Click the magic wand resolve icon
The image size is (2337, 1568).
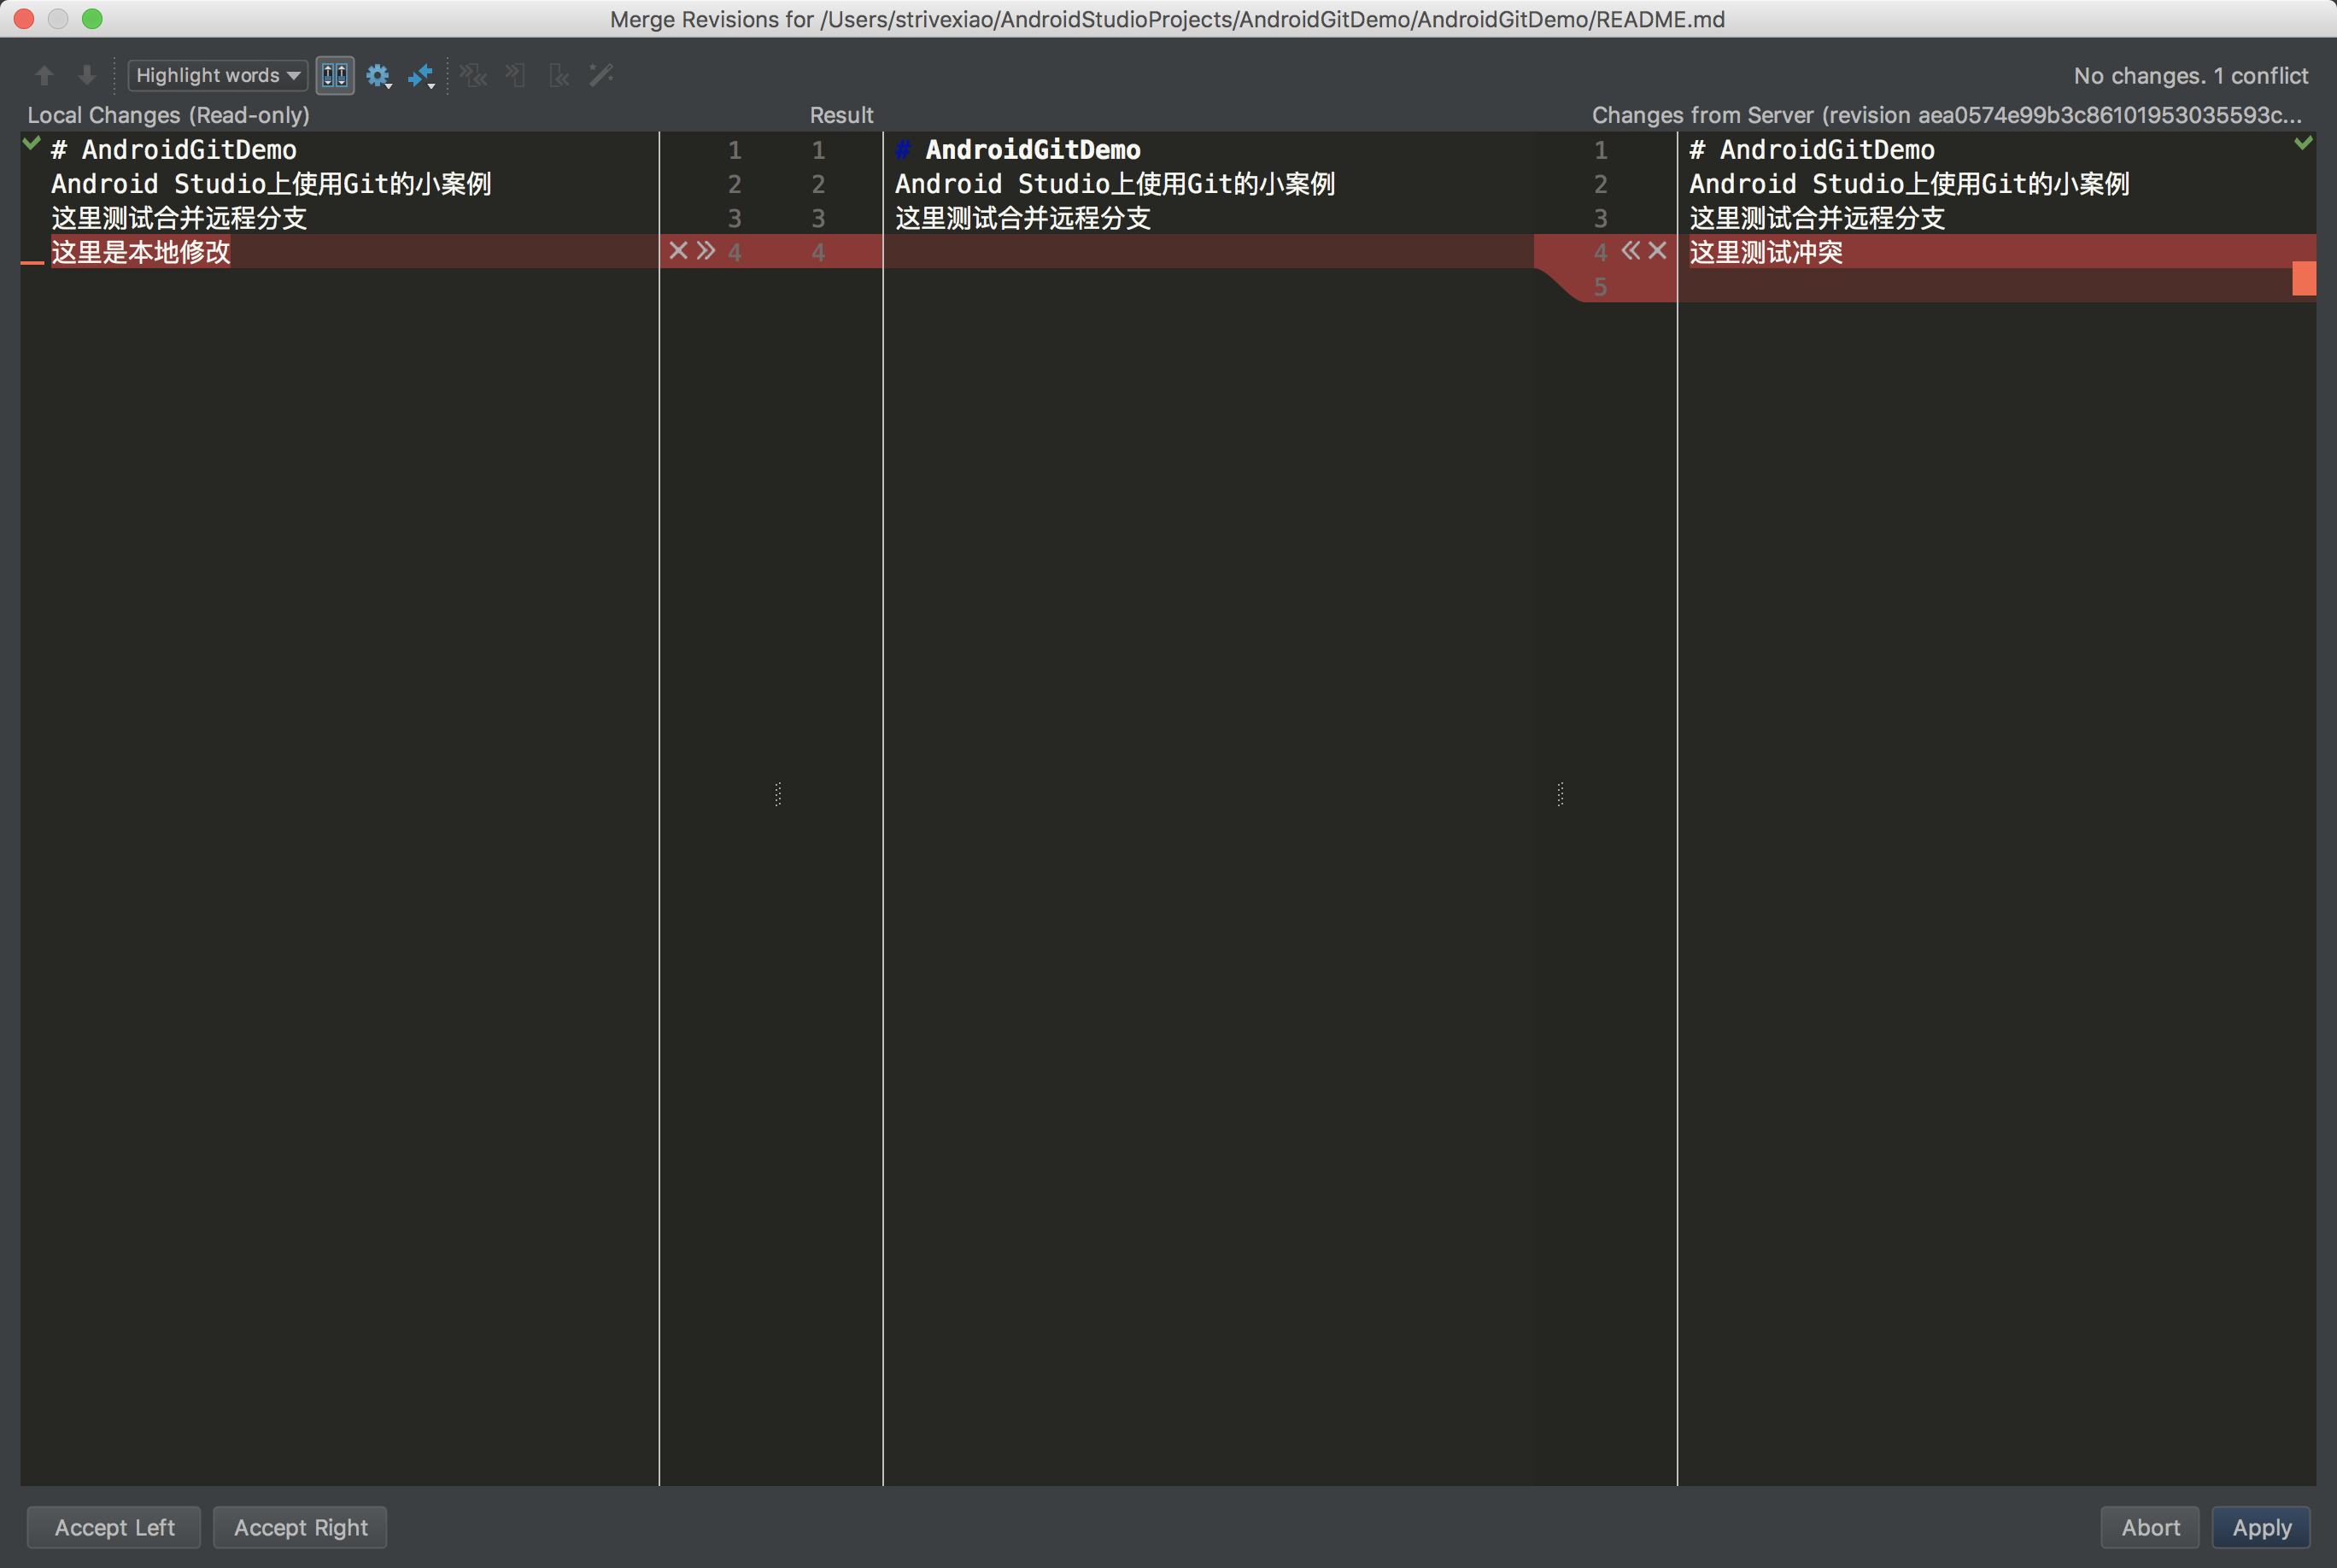[x=601, y=75]
